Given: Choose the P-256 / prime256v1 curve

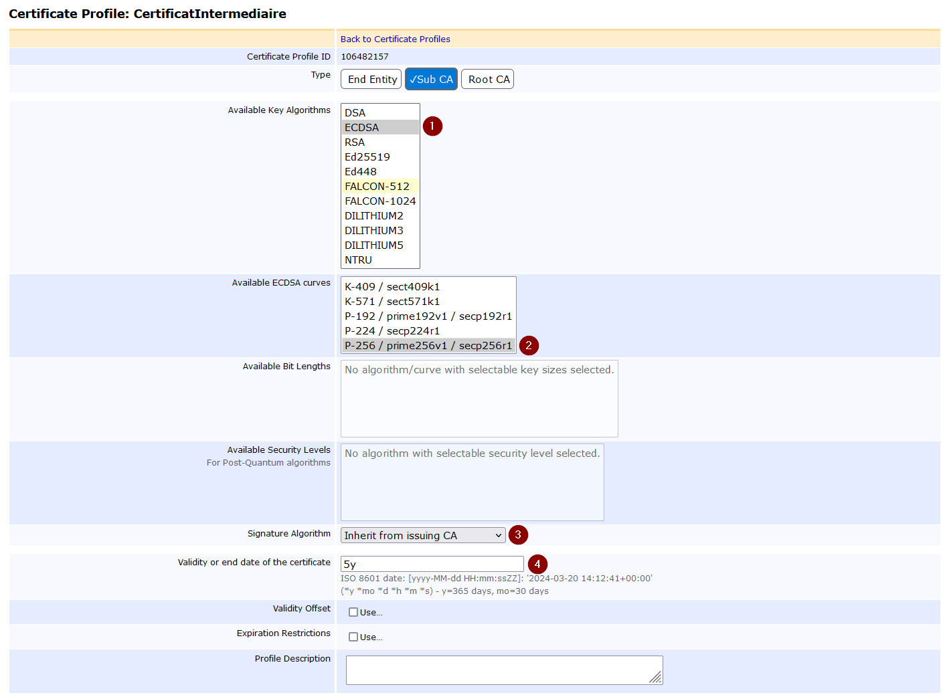Looking at the screenshot, I should click(428, 346).
